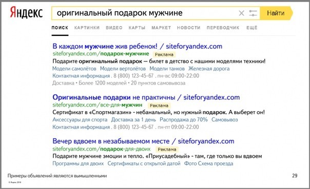Open the siteforyandex.com/подарок-мужчине URL
310x189 pixels.
point(101,54)
